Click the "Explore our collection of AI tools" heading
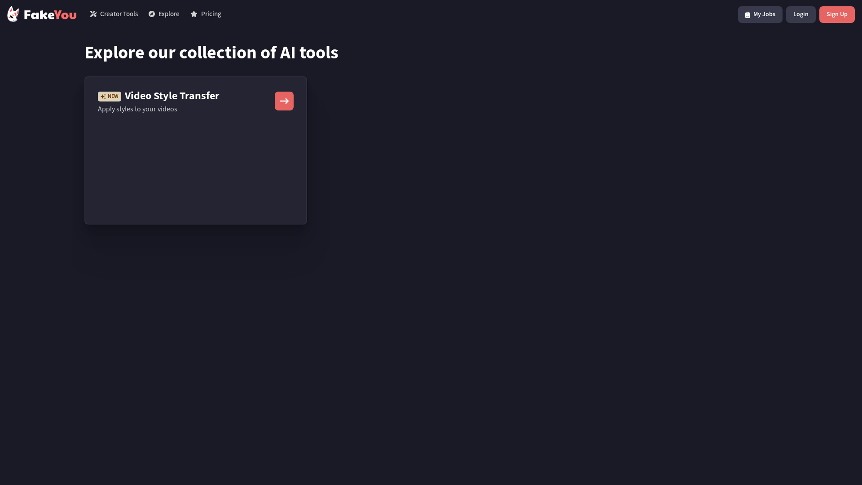Image resolution: width=862 pixels, height=485 pixels. (211, 53)
